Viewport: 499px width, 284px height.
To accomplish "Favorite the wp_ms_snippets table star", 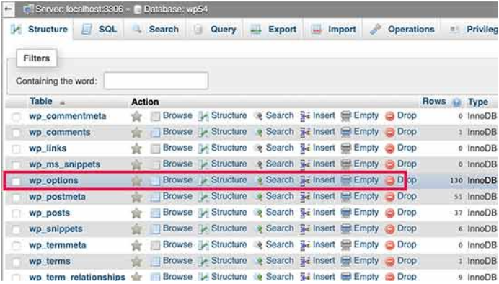I will tap(136, 164).
